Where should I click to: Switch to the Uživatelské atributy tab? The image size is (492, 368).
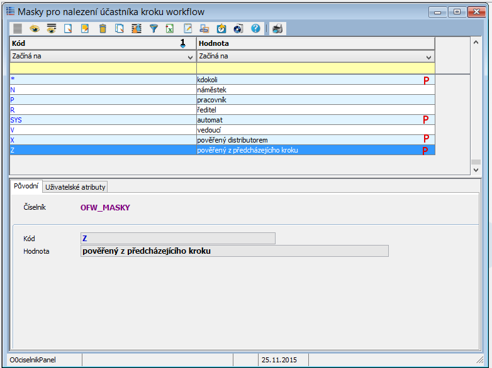(75, 187)
